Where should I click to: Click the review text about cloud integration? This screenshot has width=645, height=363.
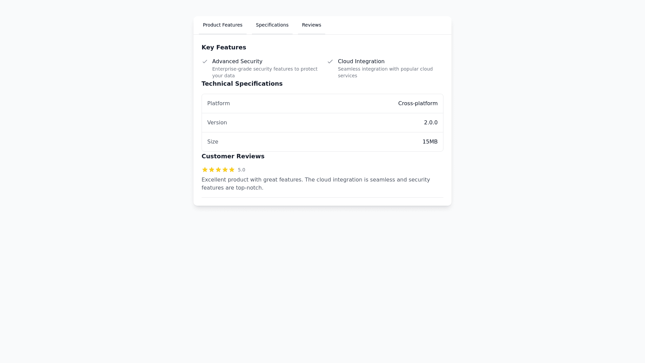pos(315,184)
